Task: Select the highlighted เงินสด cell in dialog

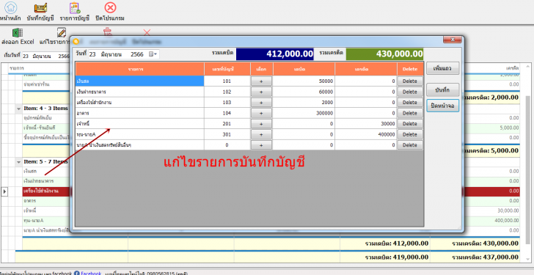Action: tap(140, 81)
